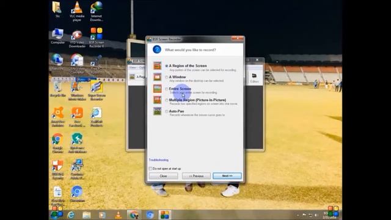This screenshot has height=220, width=391.
Task: Open the Avast antivirus desktop shortcut
Action: [58, 117]
